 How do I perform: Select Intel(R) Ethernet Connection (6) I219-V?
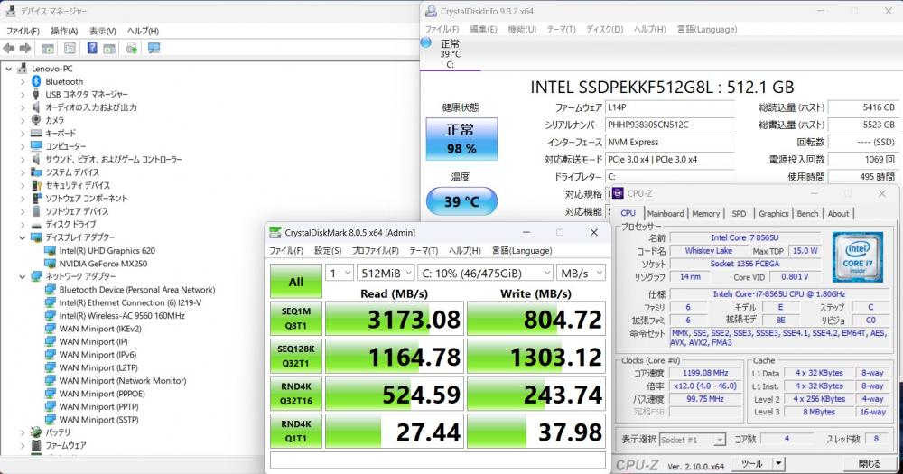coord(130,302)
